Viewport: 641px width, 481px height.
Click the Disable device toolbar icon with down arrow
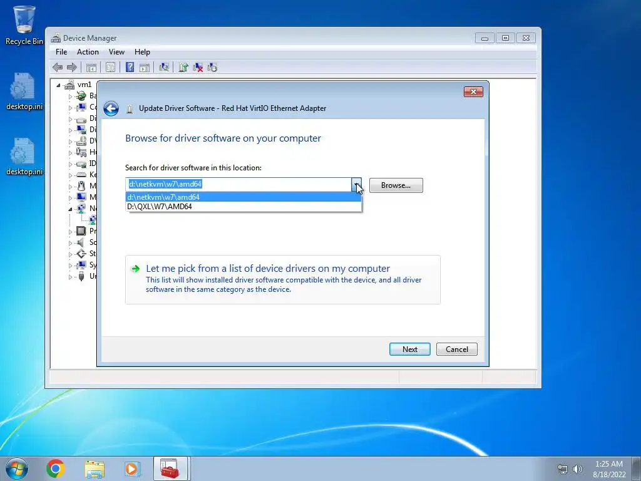212,68
